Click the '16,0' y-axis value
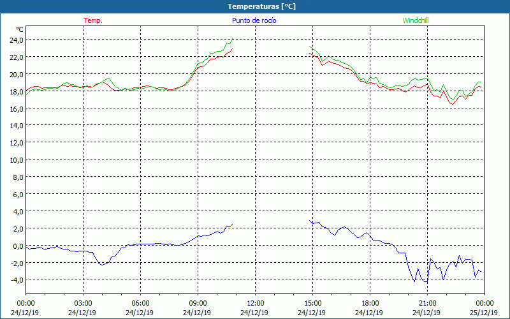 tap(17, 109)
